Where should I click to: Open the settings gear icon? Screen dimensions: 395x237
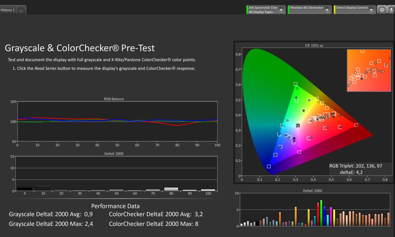click(x=382, y=10)
